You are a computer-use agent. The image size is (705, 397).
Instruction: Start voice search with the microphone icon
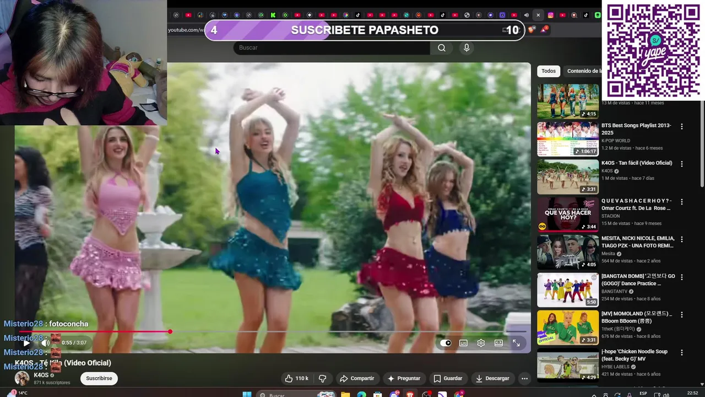pyautogui.click(x=467, y=48)
